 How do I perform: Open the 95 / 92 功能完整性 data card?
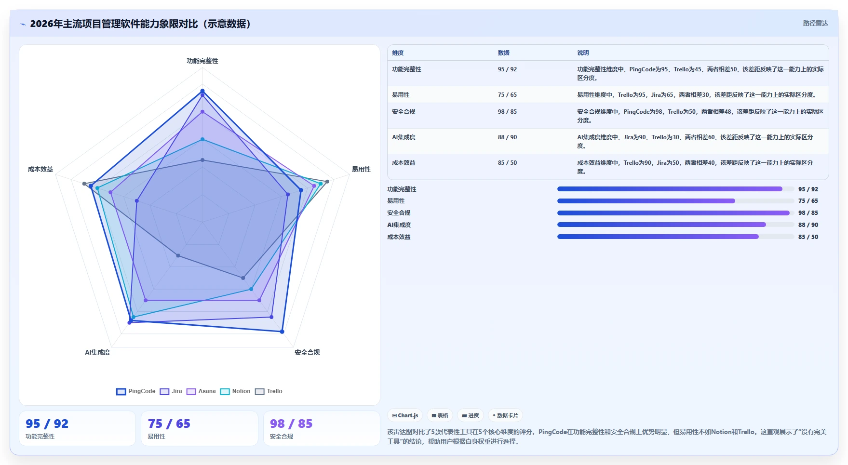(x=77, y=428)
